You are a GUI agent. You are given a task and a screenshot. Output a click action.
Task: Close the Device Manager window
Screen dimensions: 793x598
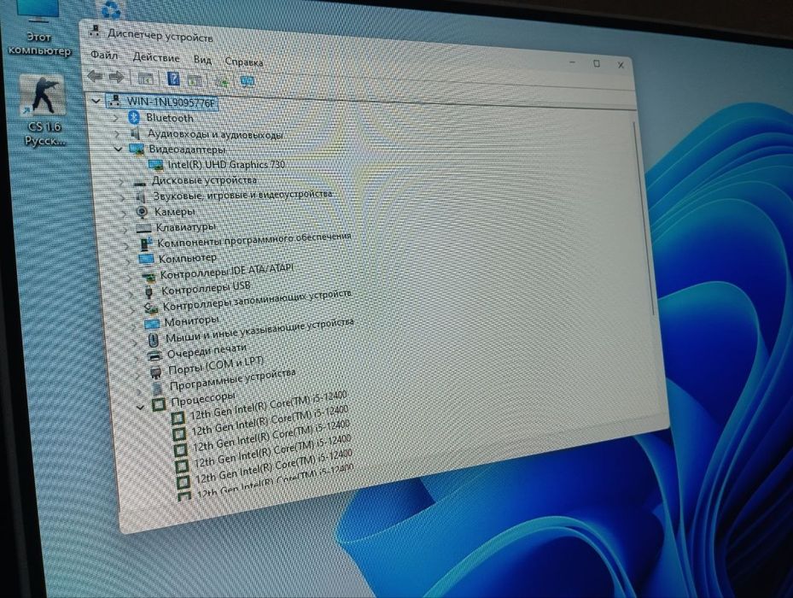click(x=621, y=65)
